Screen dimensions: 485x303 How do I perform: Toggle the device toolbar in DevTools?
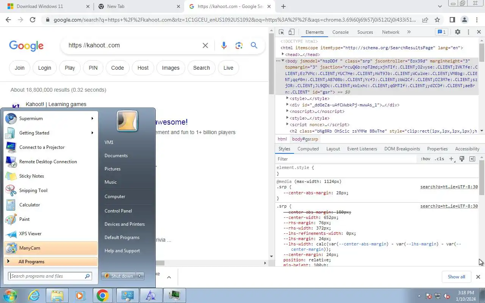(291, 32)
